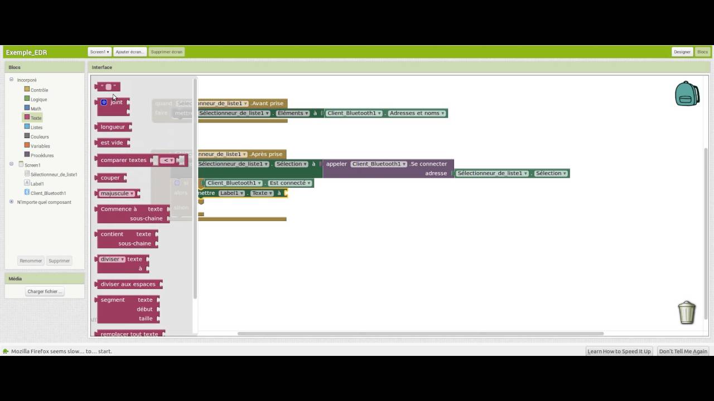
Task: Click the Listes category icon
Action: [x=27, y=127]
